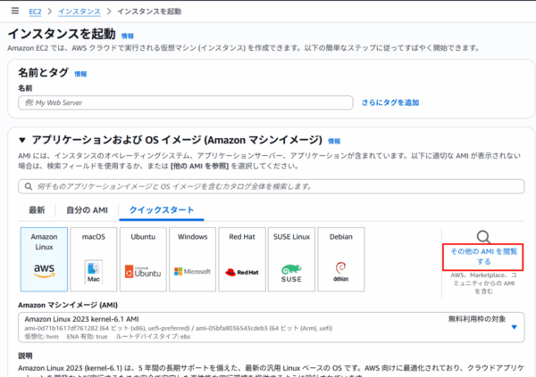Click the EC2 breadcrumb link
The width and height of the screenshot is (536, 377).
[x=35, y=12]
